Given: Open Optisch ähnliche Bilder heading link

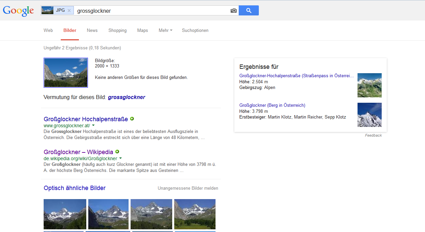Looking at the screenshot, I should tap(75, 188).
